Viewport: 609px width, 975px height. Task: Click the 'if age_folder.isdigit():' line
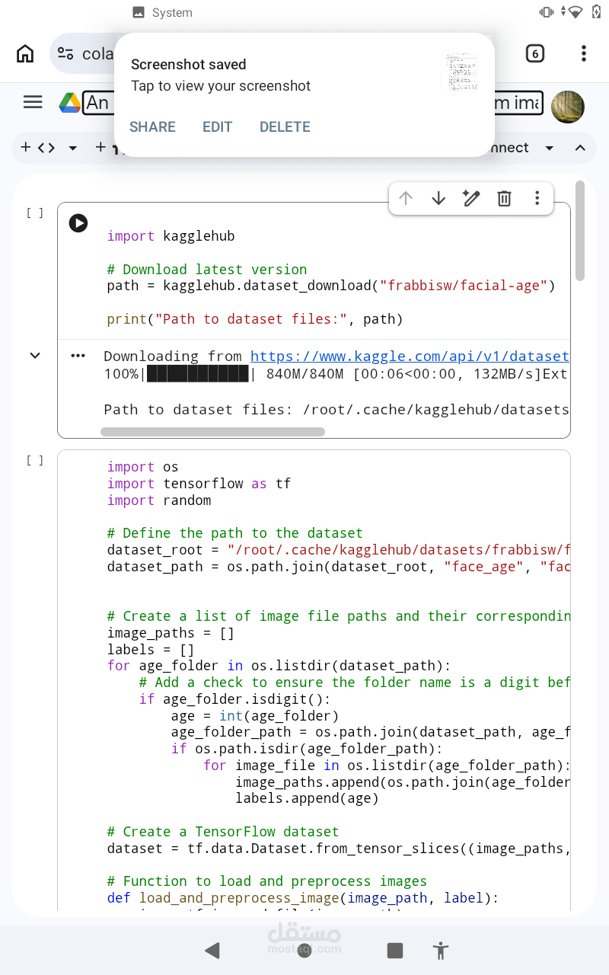(235, 699)
